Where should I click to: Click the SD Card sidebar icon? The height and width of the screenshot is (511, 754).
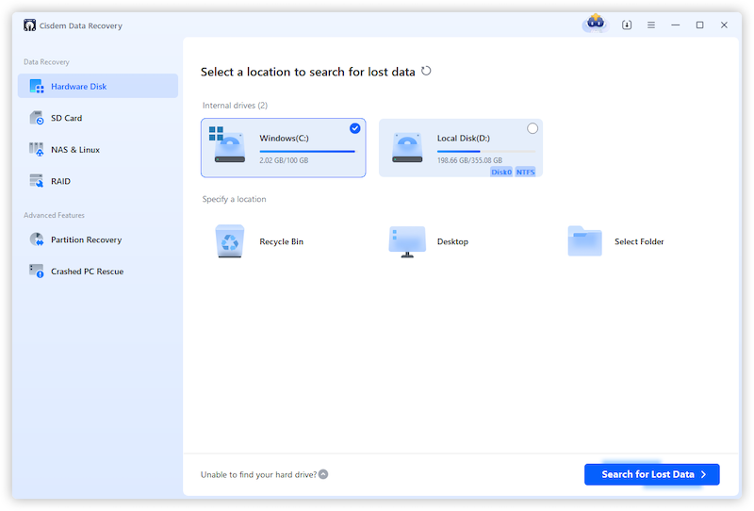[37, 118]
